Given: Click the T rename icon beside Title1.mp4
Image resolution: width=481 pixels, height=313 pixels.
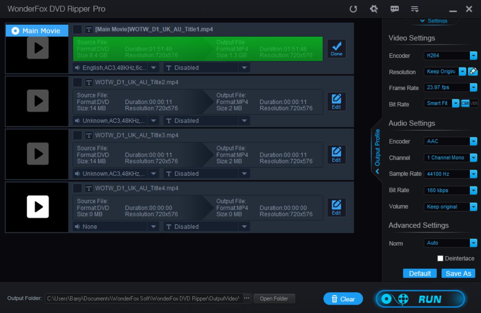Looking at the screenshot, I should [x=89, y=29].
